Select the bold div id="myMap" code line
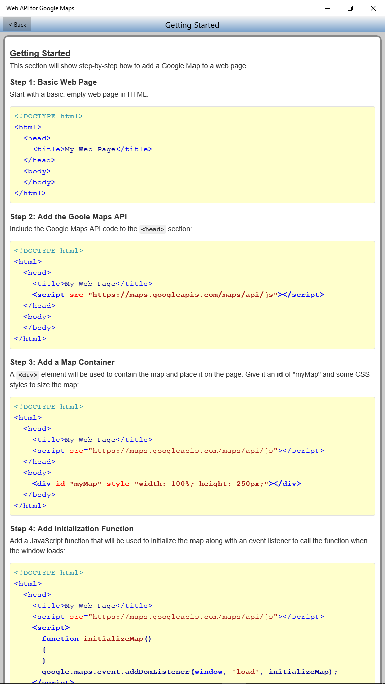This screenshot has width=385, height=684. click(166, 484)
